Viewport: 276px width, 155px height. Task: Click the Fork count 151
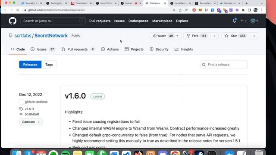click(204, 36)
